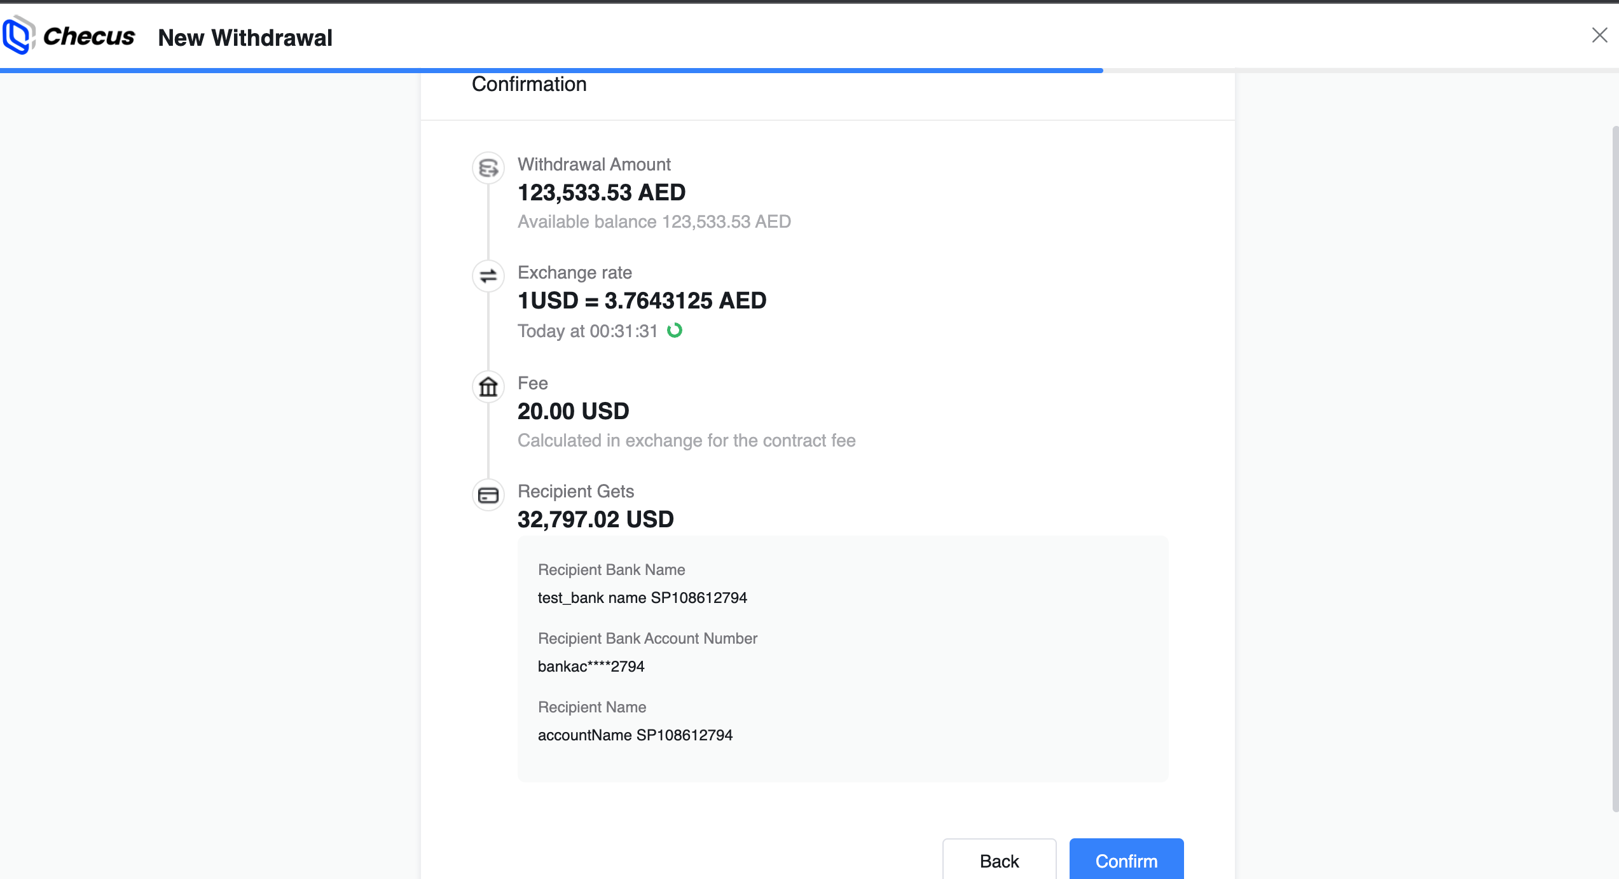1619x879 pixels.
Task: Click the masked bank account number
Action: (591, 667)
